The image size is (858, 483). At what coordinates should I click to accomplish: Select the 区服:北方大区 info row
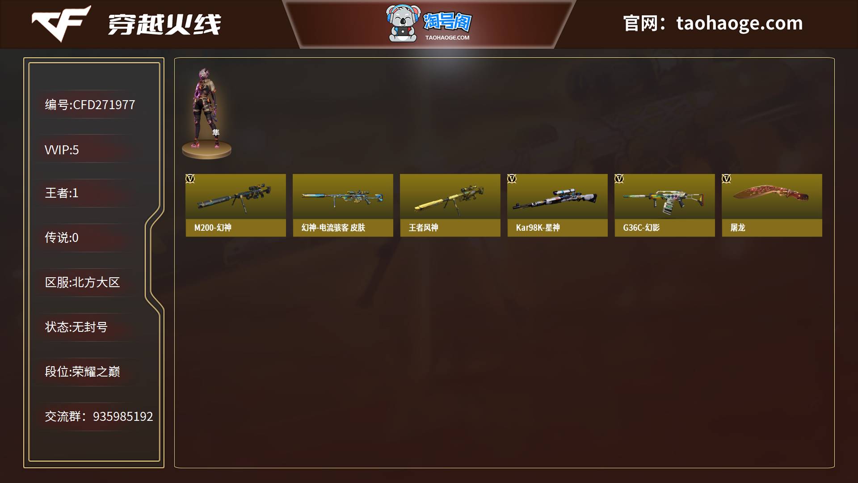pos(82,282)
